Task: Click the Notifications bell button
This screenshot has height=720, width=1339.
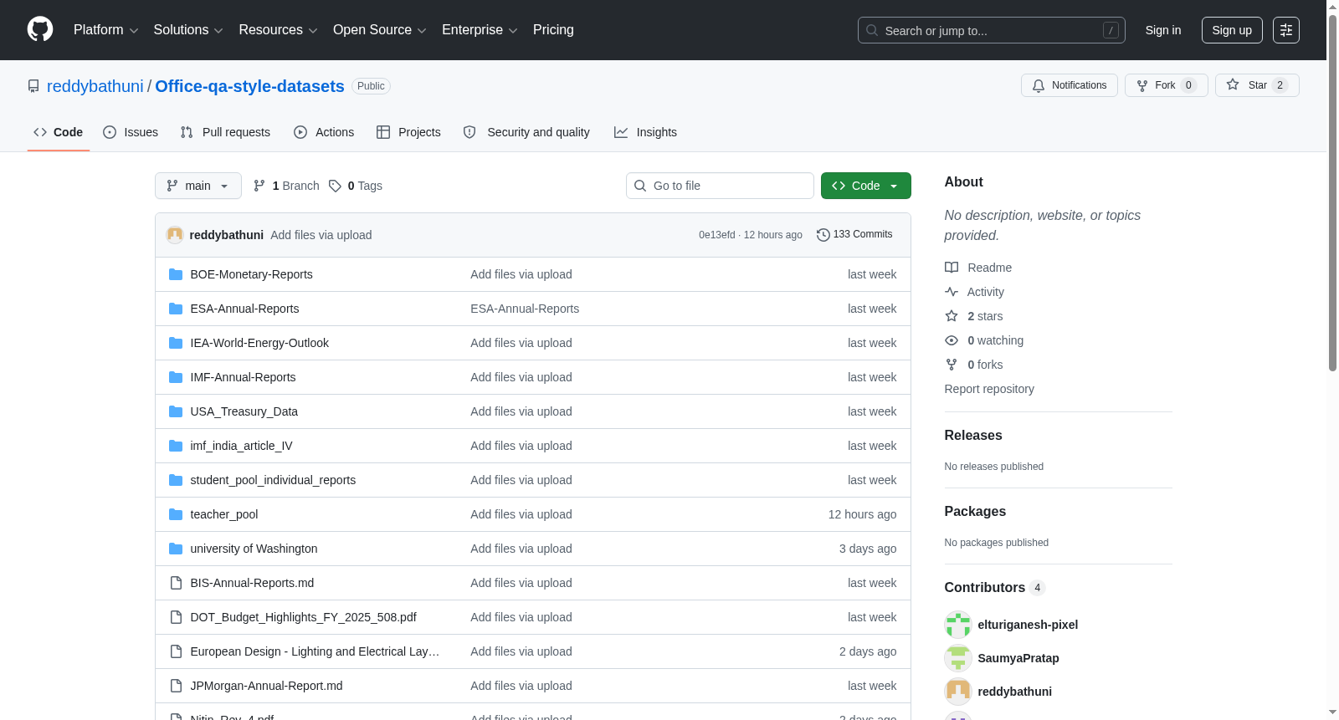Action: (x=1069, y=85)
